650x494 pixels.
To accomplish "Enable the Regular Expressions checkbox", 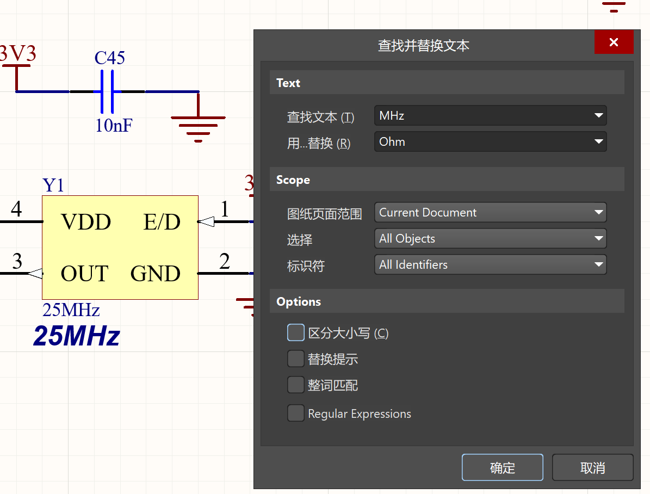I will coord(296,413).
